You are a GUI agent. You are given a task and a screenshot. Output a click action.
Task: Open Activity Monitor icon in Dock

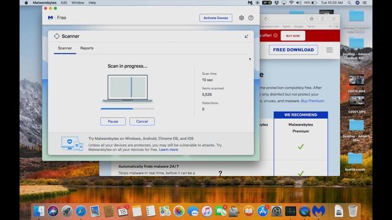pos(290,211)
